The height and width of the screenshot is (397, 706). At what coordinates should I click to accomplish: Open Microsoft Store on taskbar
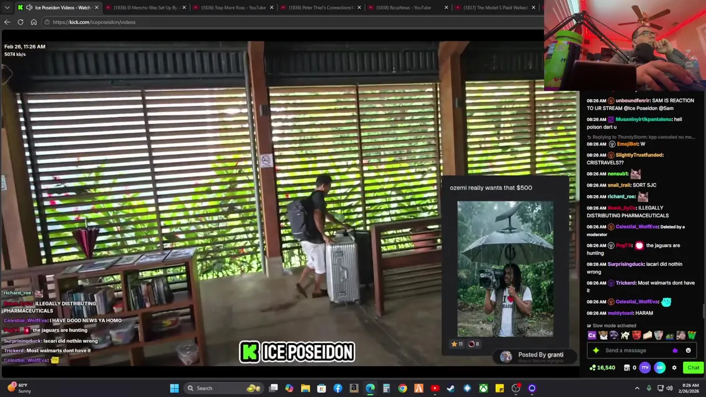[x=322, y=388]
